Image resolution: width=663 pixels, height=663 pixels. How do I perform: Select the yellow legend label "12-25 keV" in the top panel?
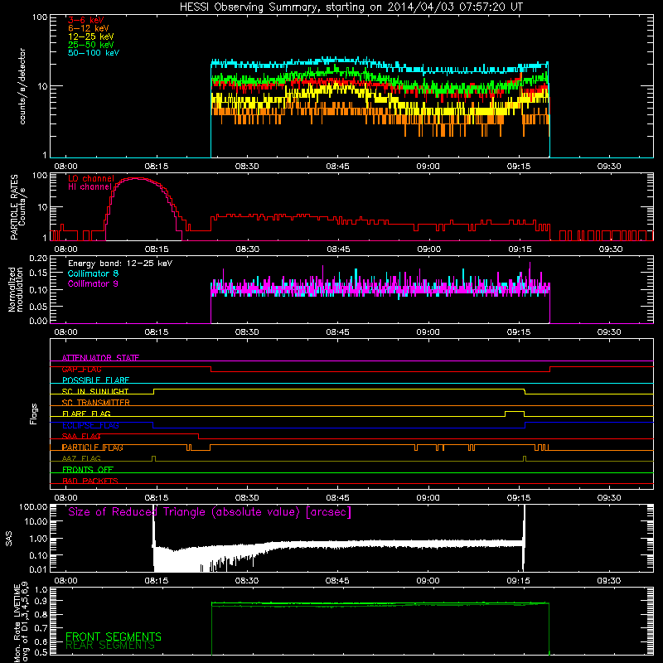pyautogui.click(x=91, y=36)
